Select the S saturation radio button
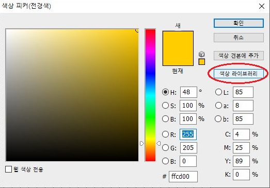Image resolution: width=270 pixels, height=188 pixels. (x=165, y=106)
